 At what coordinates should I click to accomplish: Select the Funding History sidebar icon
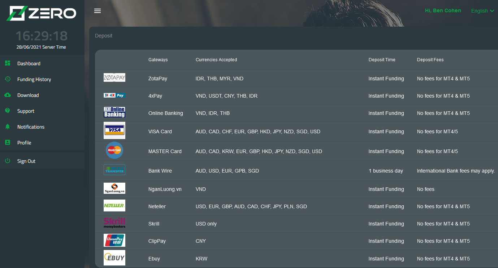pyautogui.click(x=7, y=79)
